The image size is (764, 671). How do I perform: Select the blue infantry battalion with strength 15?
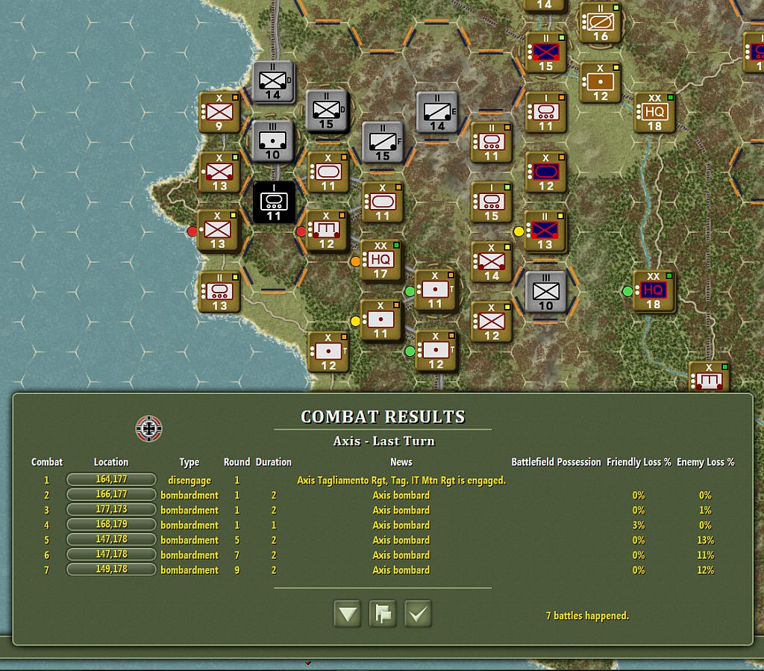(545, 53)
